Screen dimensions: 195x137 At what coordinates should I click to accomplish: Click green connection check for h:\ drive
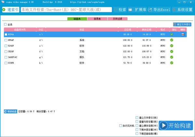[172, 62]
